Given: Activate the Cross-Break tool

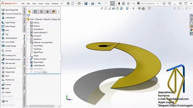Looking at the screenshot, I should [x=8, y=42].
